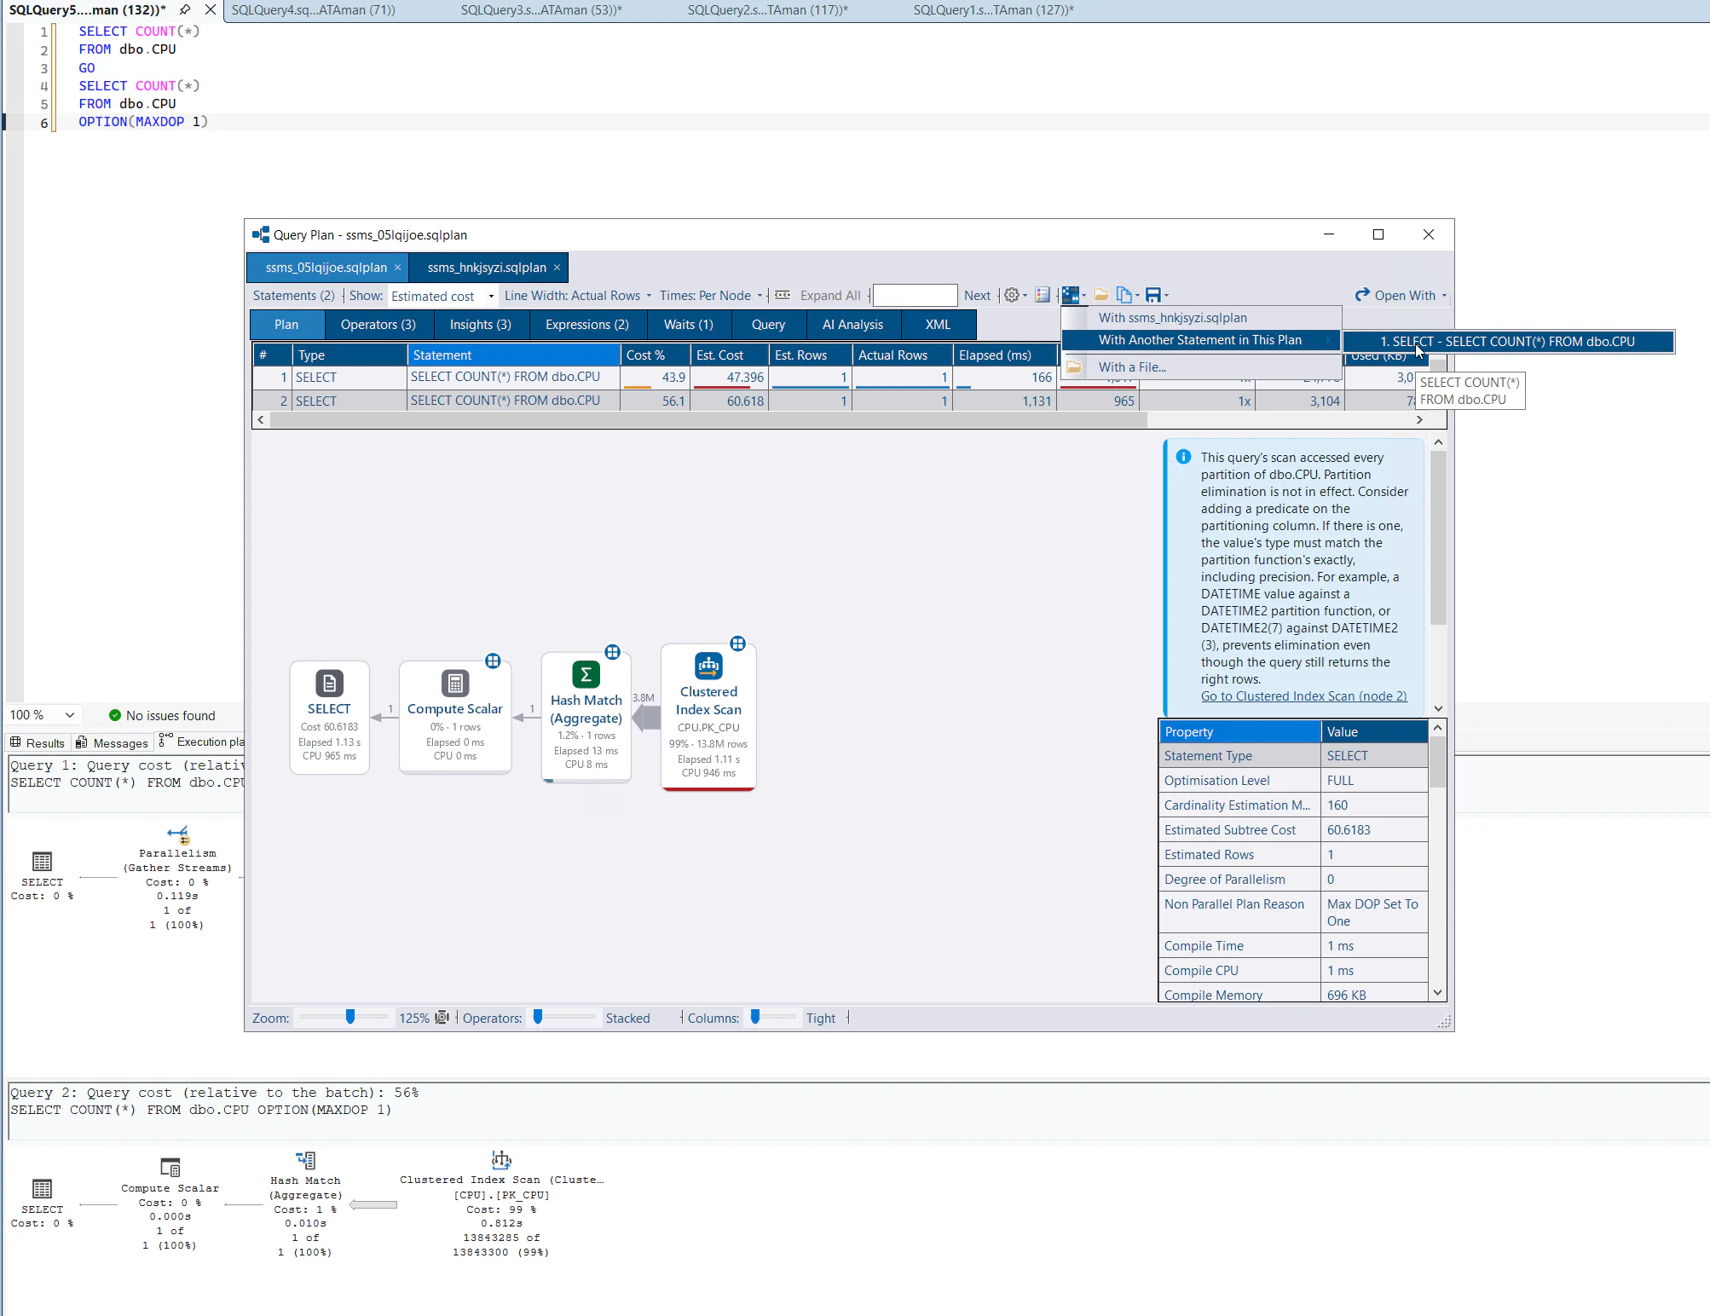This screenshot has height=1316, width=1710.
Task: Open the AI Analysis tab
Action: click(x=852, y=325)
